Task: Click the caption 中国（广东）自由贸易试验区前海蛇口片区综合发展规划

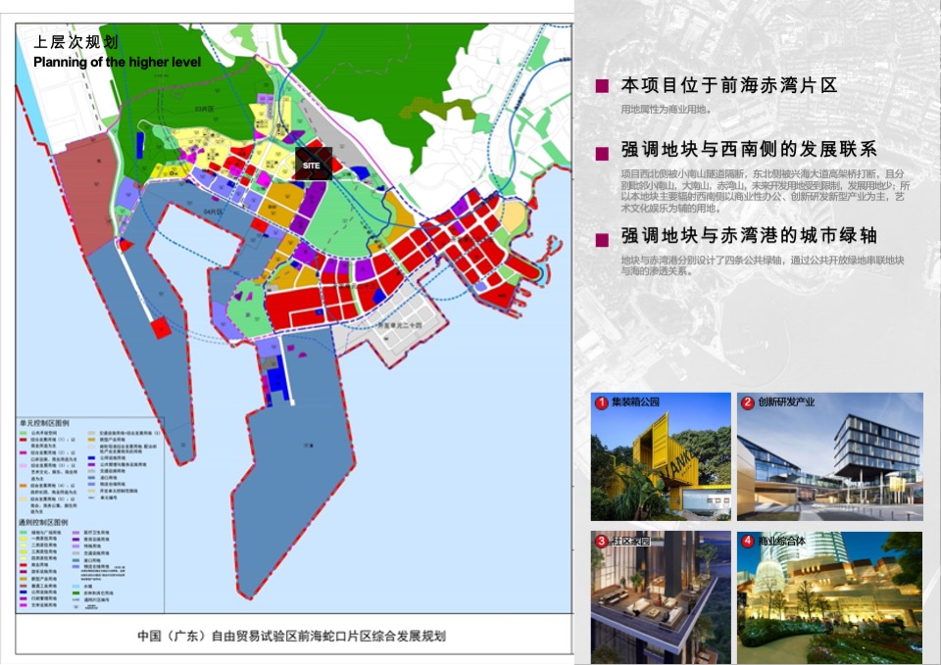Action: 294,637
